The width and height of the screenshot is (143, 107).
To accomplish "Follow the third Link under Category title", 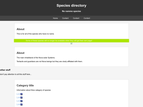I will (19, 101).
